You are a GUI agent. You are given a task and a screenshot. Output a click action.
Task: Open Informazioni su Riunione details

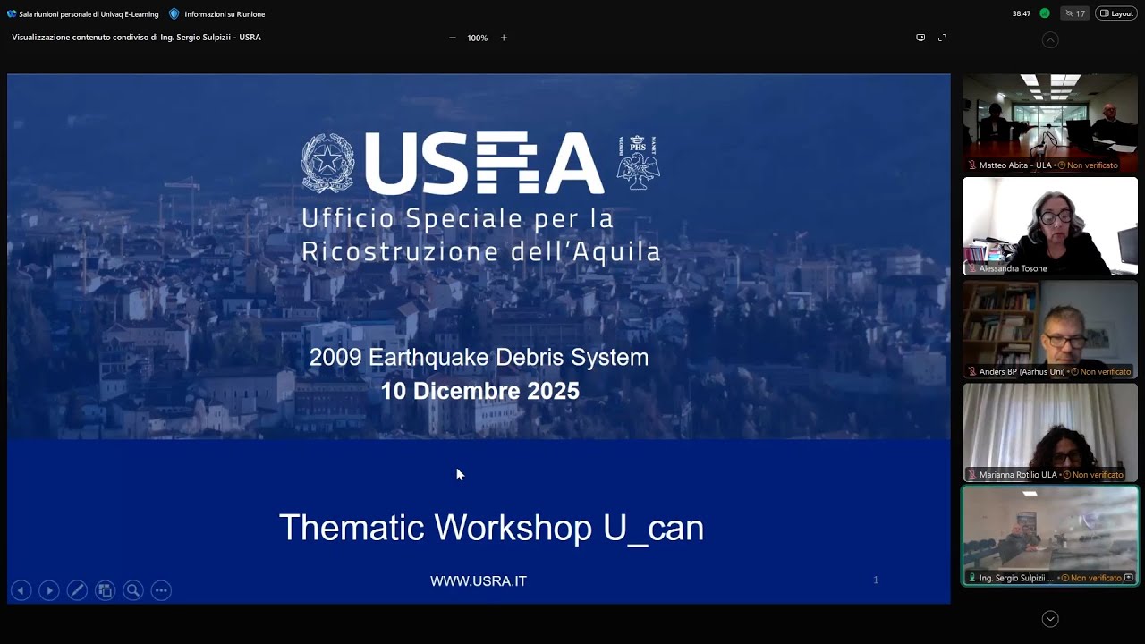click(x=217, y=13)
